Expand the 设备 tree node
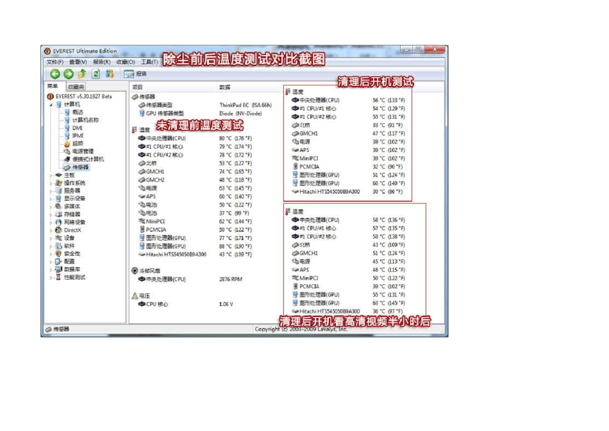Screen dimensions: 609x431 [x=51, y=238]
